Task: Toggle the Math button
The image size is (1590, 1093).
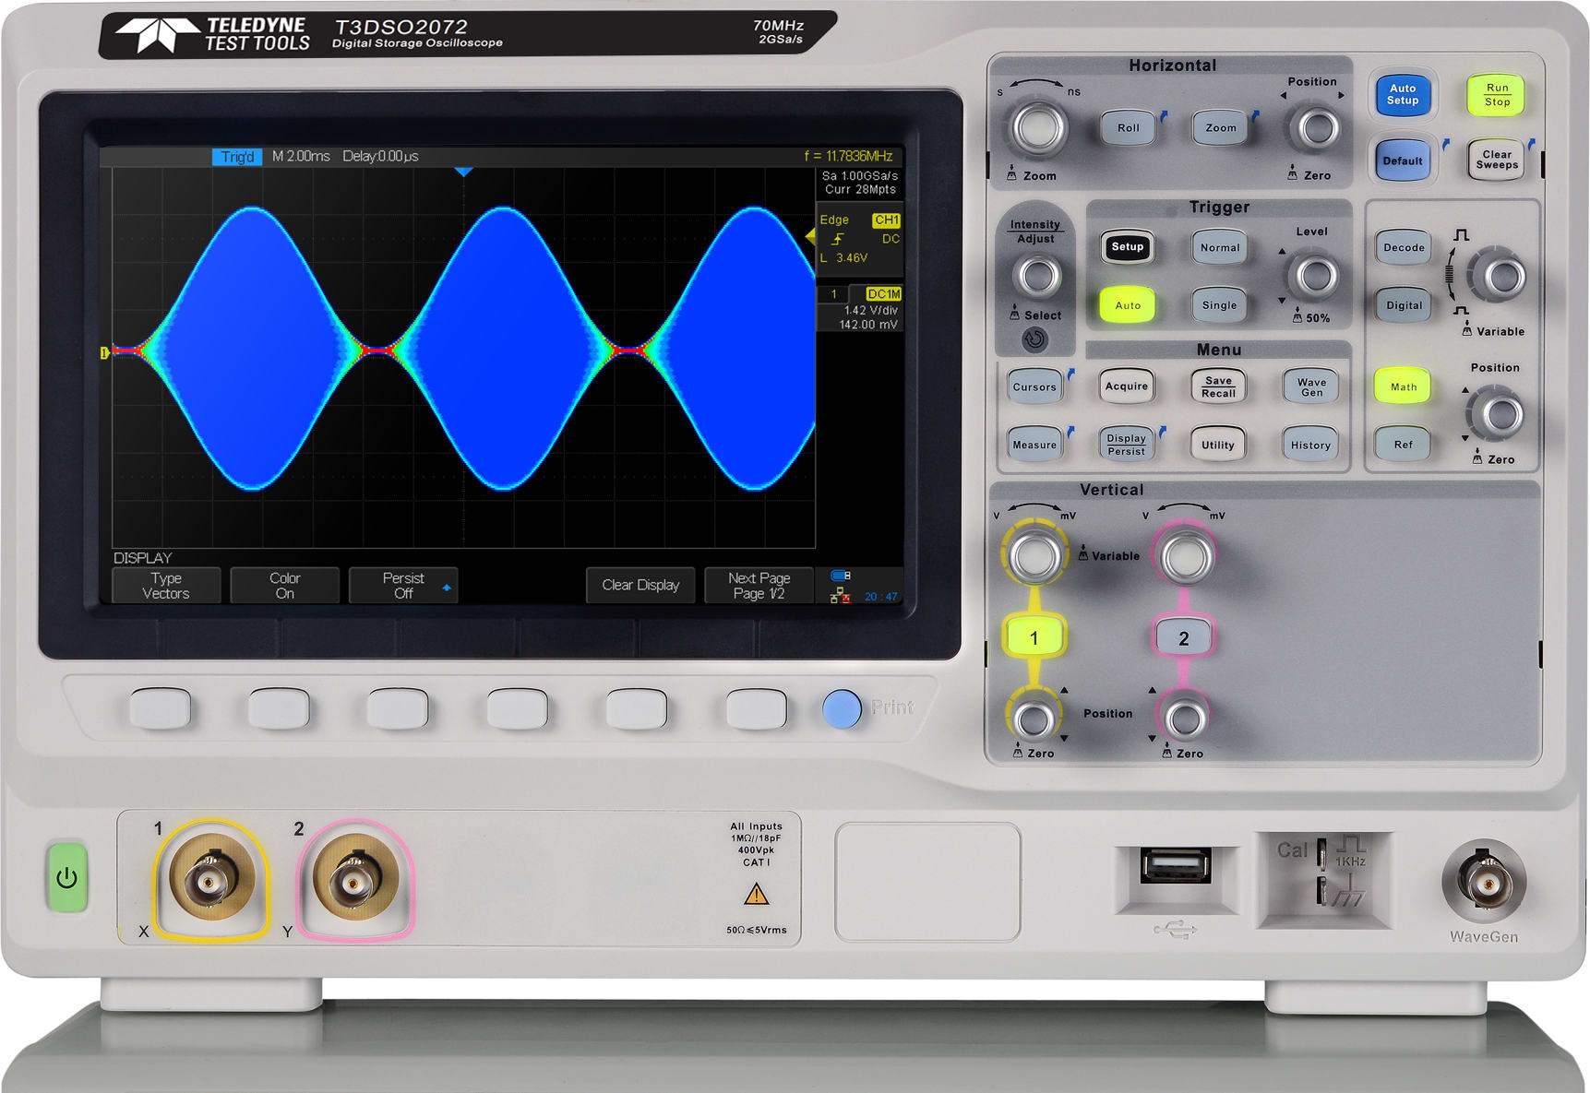Action: click(1404, 386)
